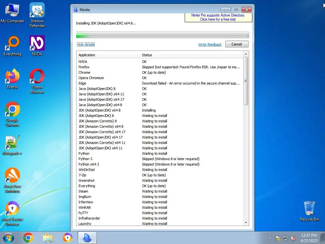This screenshot has height=244, width=325.
Task: Select the ImgBurn row
Action: [x=160, y=196]
